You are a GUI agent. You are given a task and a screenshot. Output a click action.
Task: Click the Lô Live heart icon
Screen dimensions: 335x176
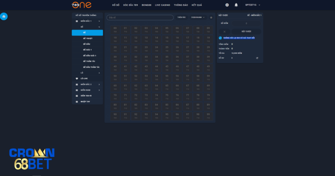click(77, 79)
